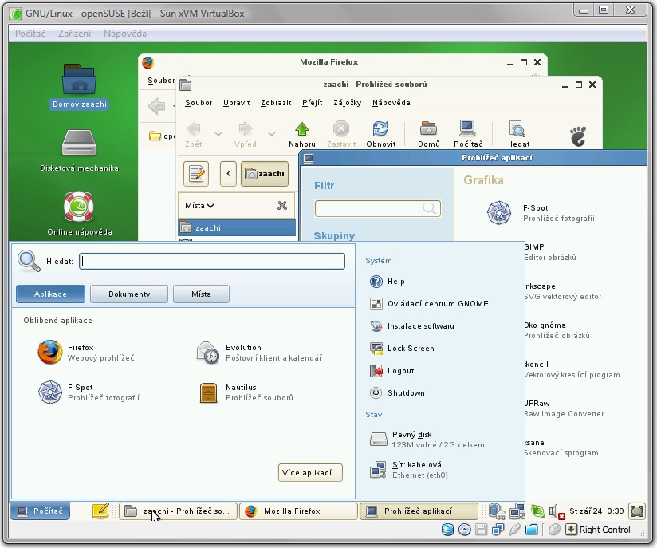Open forward history dropdown arrow next to Vpřed
This screenshot has width=657, height=548.
pos(272,134)
